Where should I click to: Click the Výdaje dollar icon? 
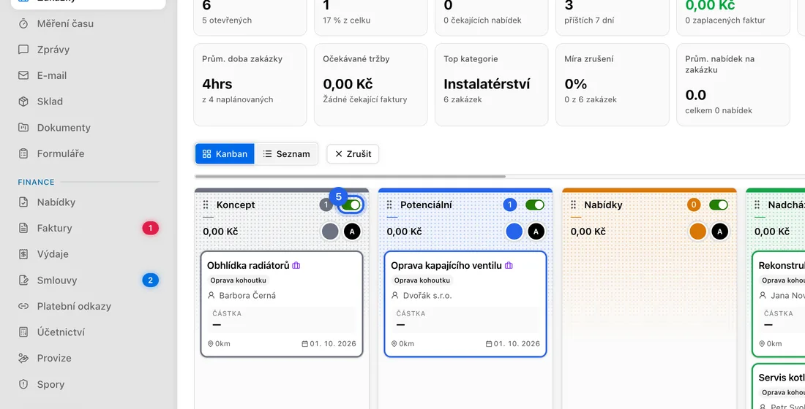pos(23,253)
